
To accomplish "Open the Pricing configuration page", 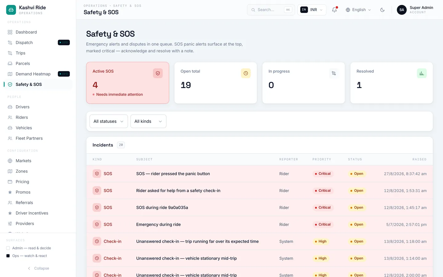I will coord(38,182).
